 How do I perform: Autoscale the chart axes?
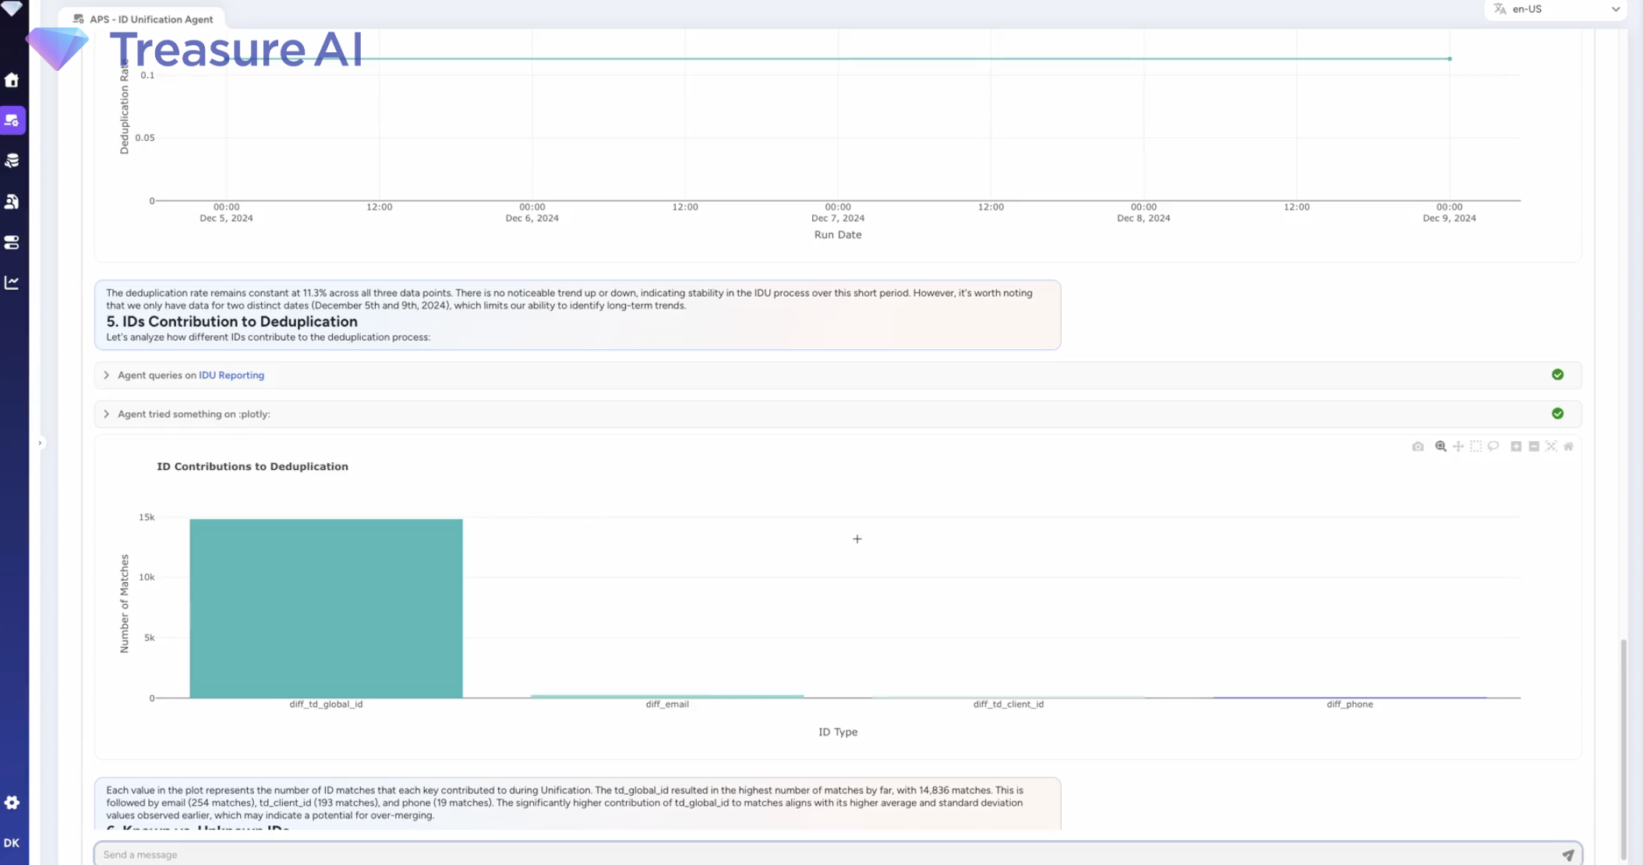pos(1551,447)
